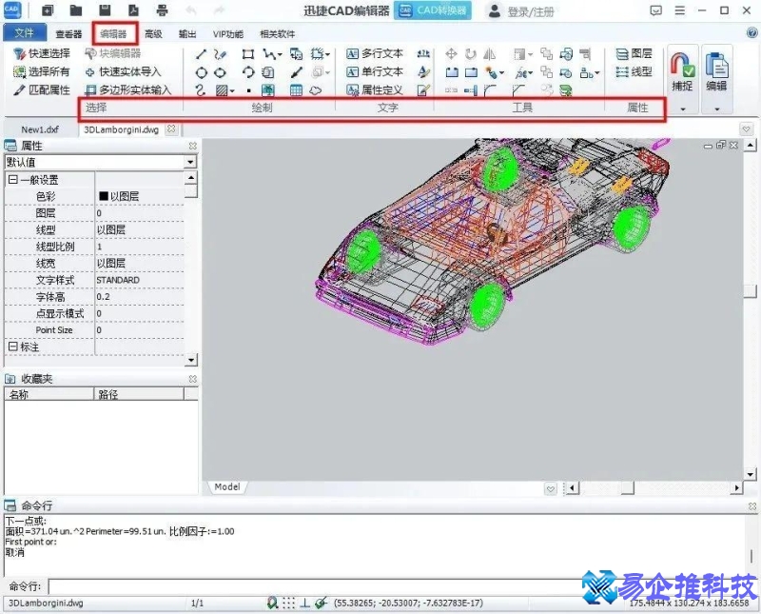Open the hatch tool dropdown arrow
The height and width of the screenshot is (614, 761).
232,90
